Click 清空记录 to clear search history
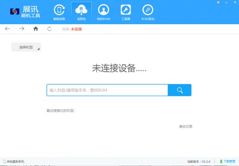This screenshot has width=239, height=166. (185, 126)
